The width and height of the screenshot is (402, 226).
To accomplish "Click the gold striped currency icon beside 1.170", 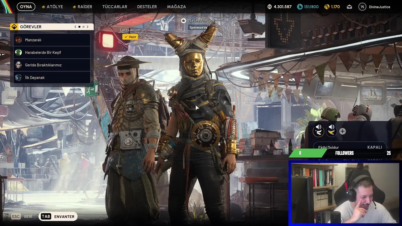I will click(x=327, y=7).
